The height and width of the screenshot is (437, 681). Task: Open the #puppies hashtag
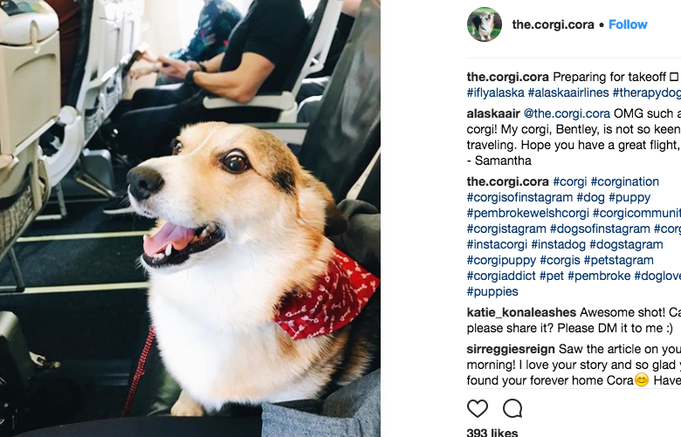click(x=492, y=291)
